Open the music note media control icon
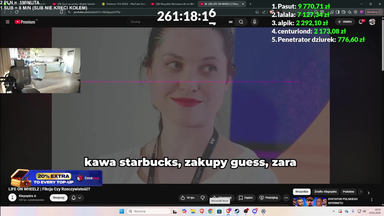Screen dimensions: 384x216 [332, 12]
